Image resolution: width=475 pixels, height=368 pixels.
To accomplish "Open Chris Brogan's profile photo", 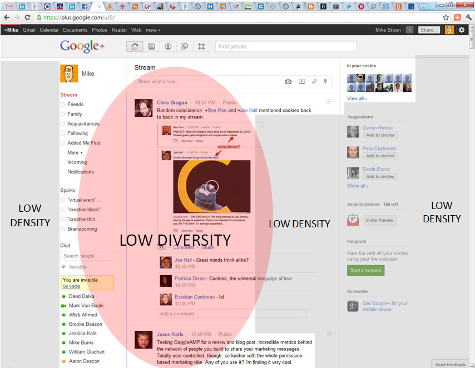I will click(144, 108).
